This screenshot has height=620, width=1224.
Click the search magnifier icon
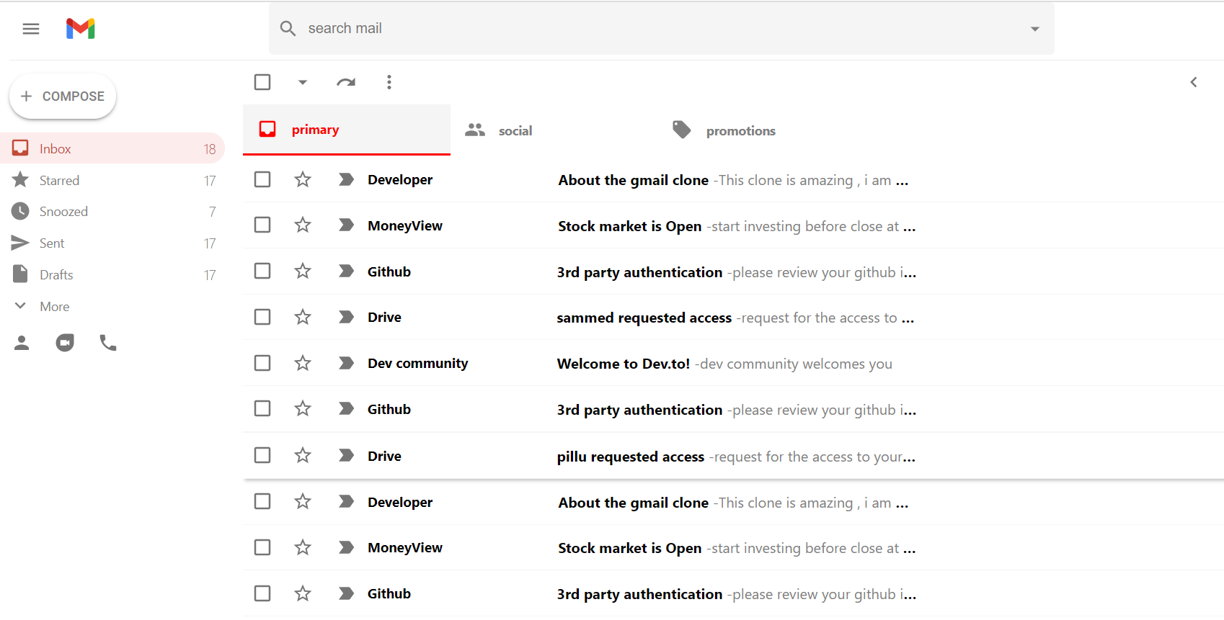[288, 28]
